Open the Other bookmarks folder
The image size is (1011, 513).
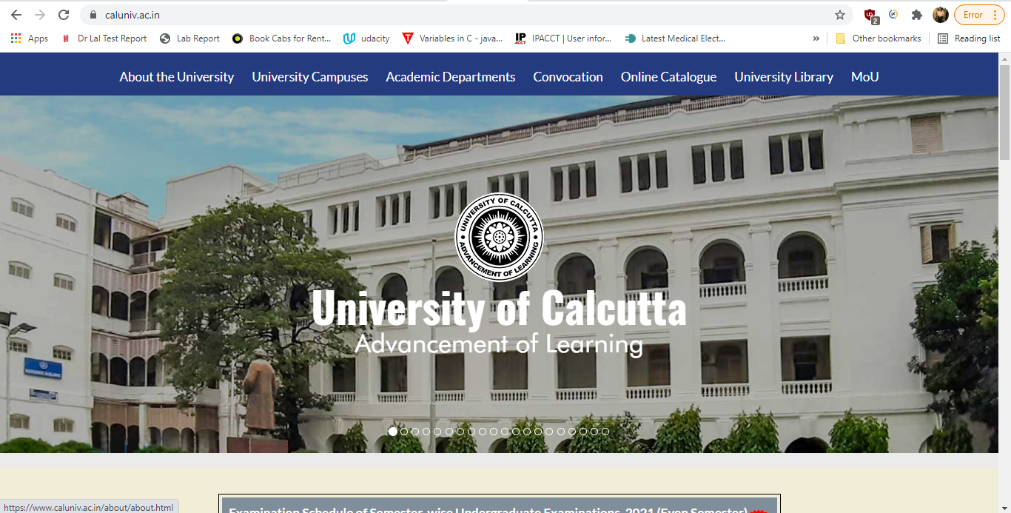879,38
